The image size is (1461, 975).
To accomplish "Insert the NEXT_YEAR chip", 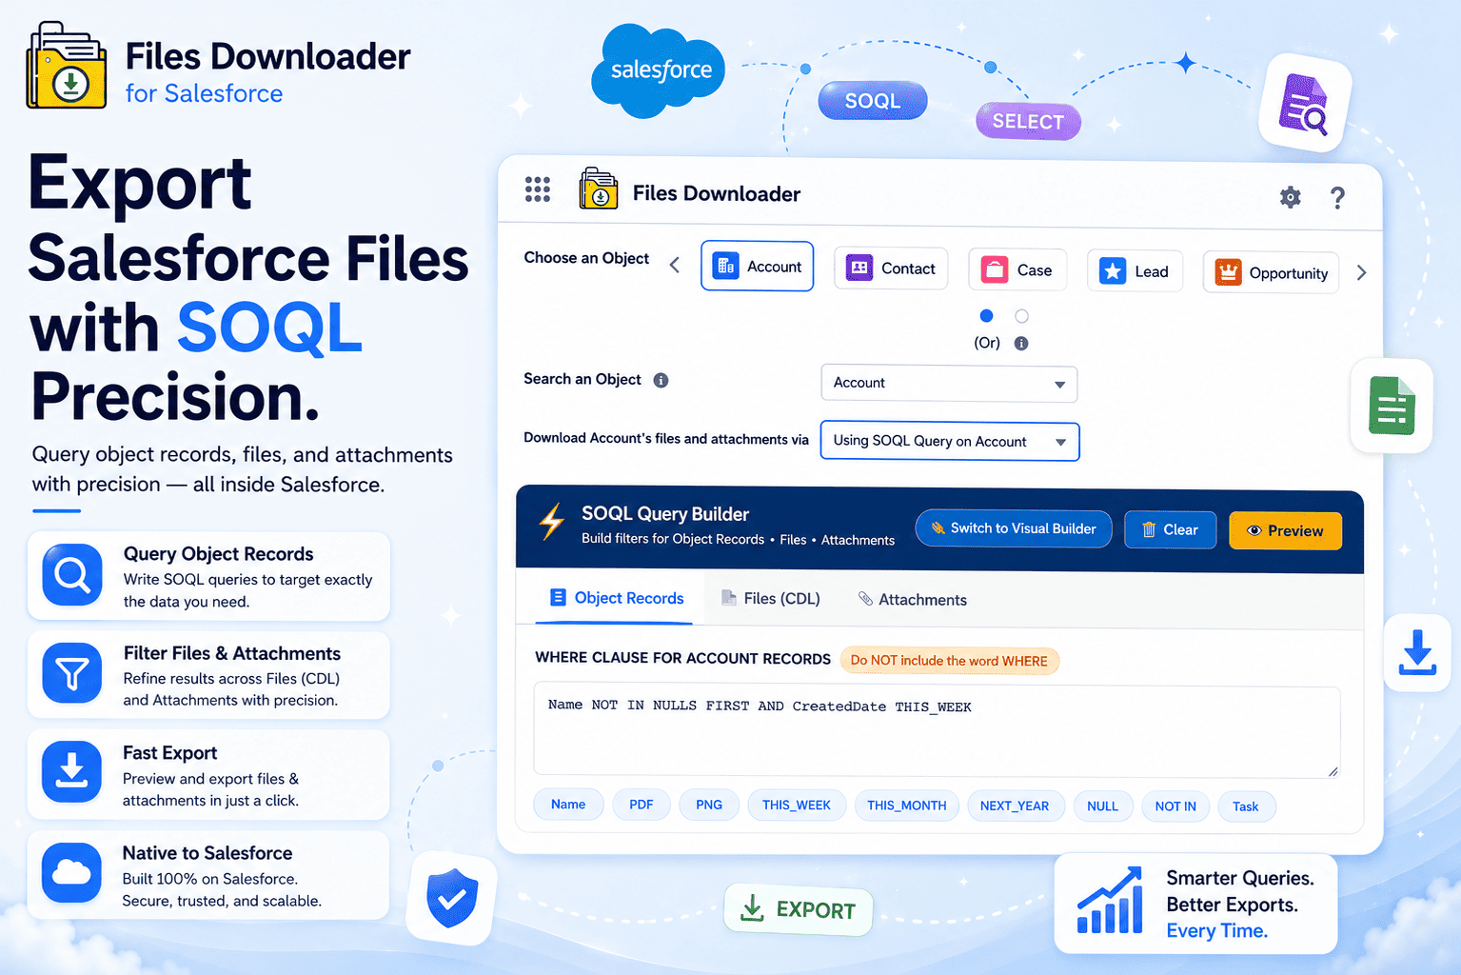I will 1015,806.
